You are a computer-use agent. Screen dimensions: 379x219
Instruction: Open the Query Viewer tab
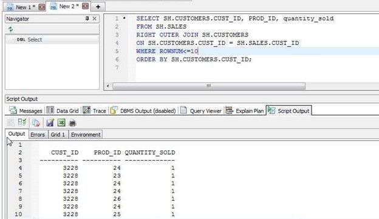click(201, 110)
